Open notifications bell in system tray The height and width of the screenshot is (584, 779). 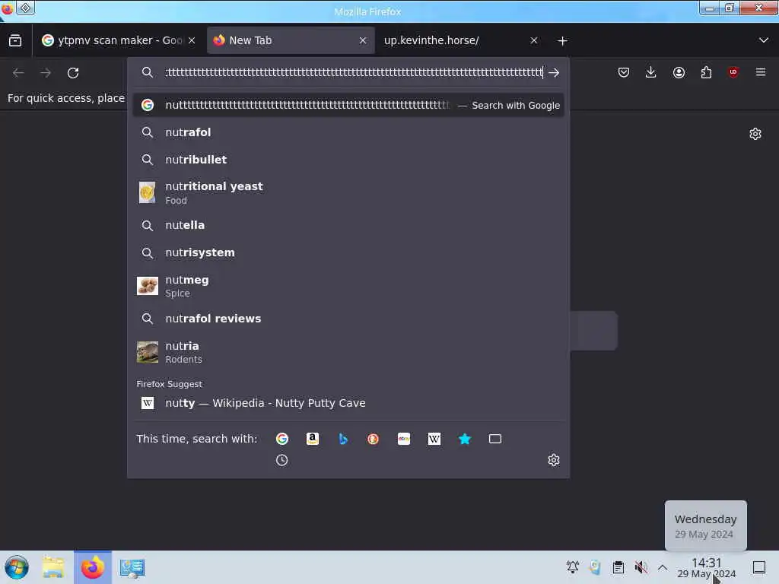572,567
